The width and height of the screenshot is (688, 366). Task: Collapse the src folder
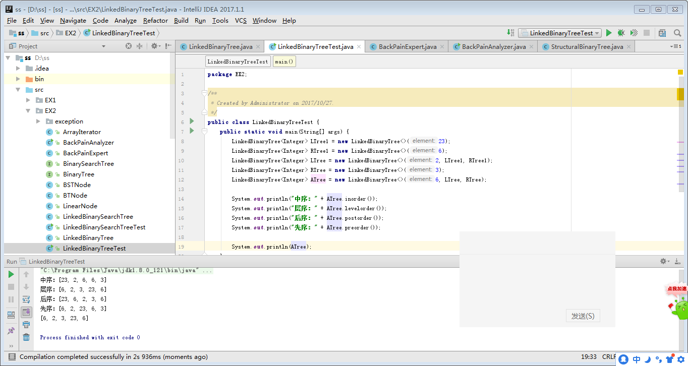[x=18, y=90]
